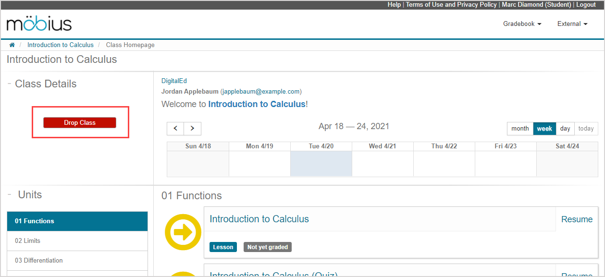Go to previous week with left chevron
The height and width of the screenshot is (277, 605).
[x=175, y=129]
